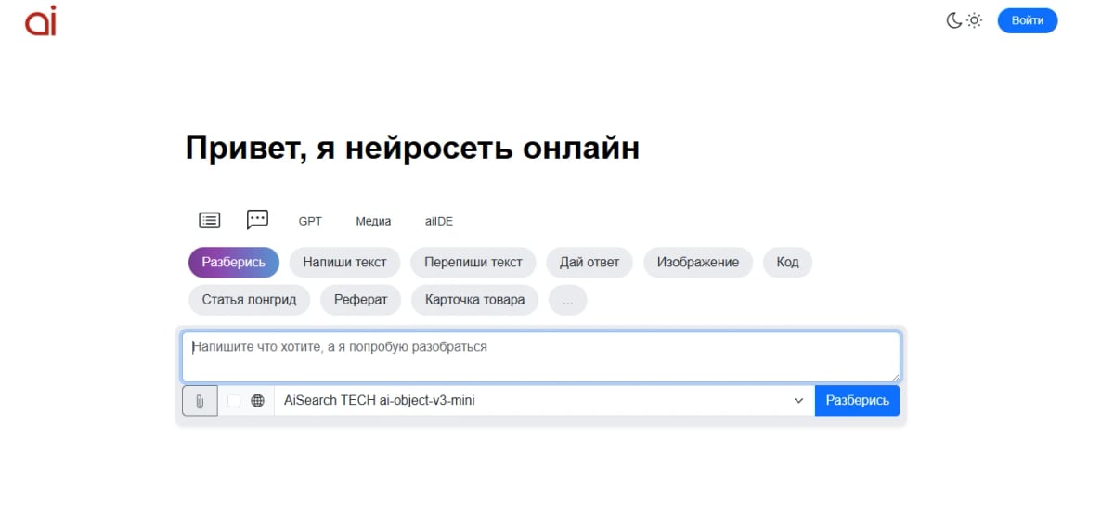Click the red ai logo
The image size is (1114, 517).
click(x=41, y=20)
